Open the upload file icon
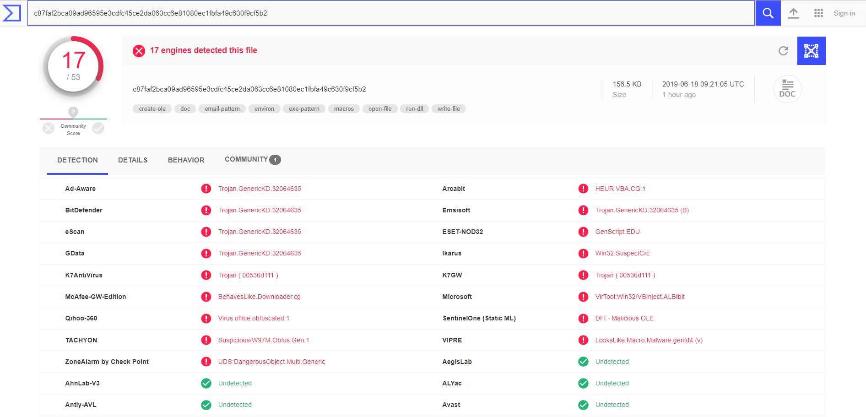866x417 pixels. [x=793, y=13]
